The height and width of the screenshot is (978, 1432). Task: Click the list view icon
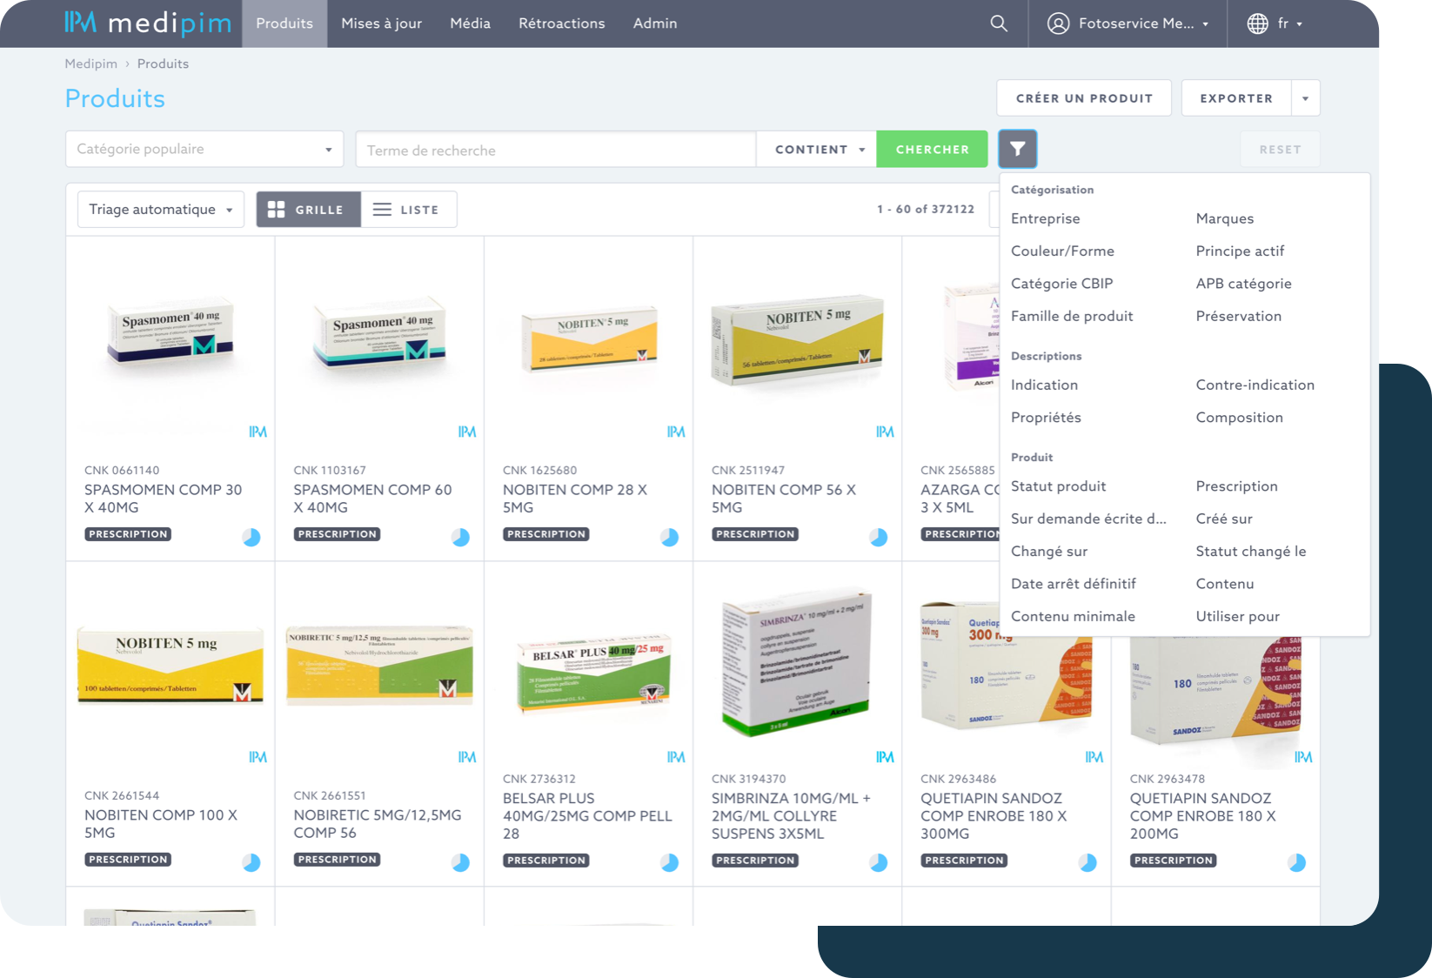pyautogui.click(x=382, y=210)
